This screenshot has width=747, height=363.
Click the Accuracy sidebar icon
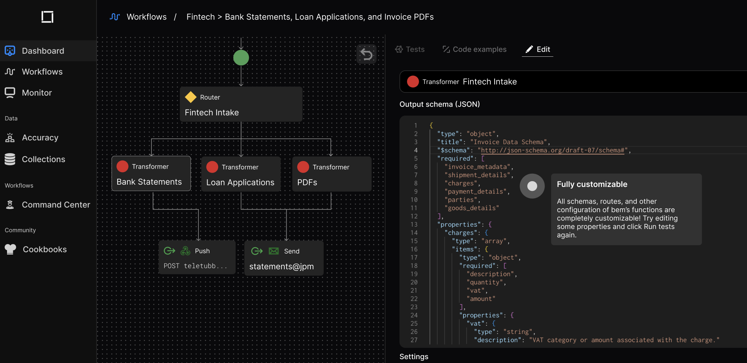click(x=10, y=138)
